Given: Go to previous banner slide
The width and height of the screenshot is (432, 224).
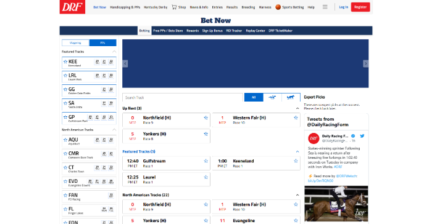Looking at the screenshot, I should pyautogui.click(x=125, y=63).
